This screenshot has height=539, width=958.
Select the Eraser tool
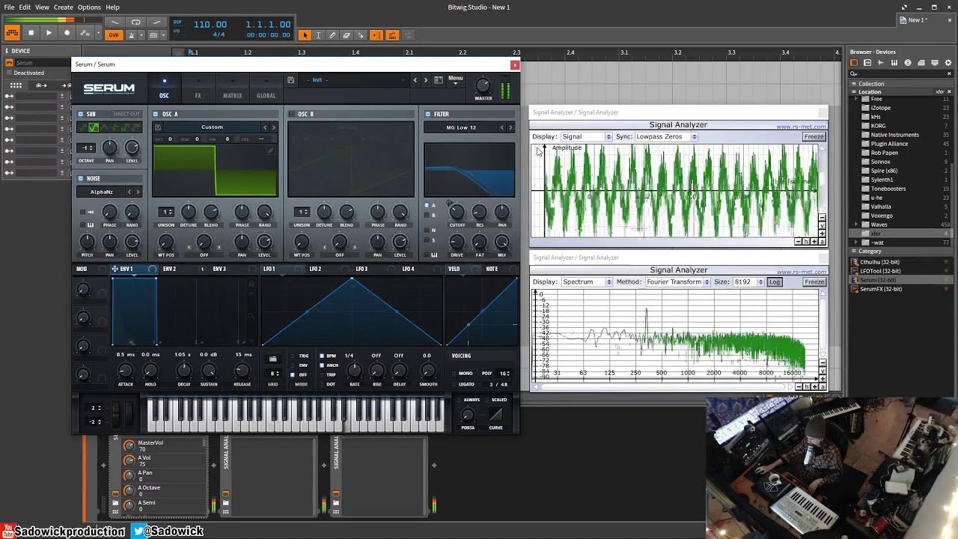tap(347, 35)
